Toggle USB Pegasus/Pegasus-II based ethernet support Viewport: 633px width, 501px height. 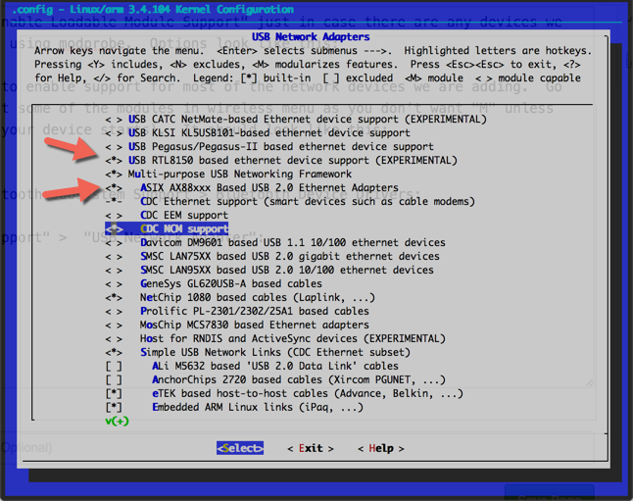269,147
